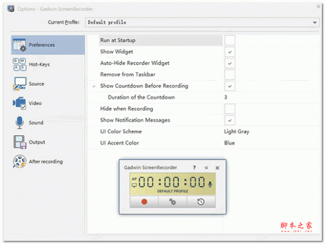
Task: Switch to the Output section label
Action: tap(37, 142)
